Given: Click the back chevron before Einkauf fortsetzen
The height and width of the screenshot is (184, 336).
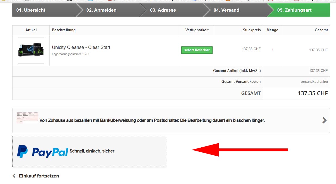Looking at the screenshot, I should tap(14, 176).
